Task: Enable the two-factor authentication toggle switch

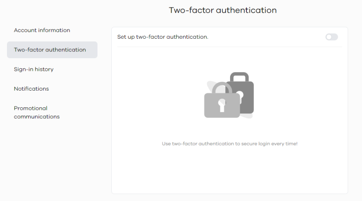Action: pyautogui.click(x=332, y=37)
